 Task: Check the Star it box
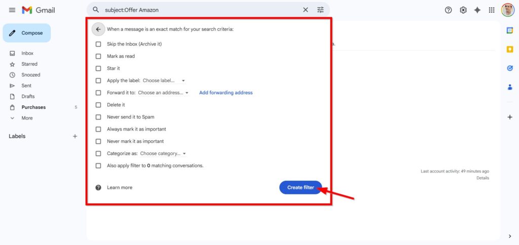pos(98,68)
